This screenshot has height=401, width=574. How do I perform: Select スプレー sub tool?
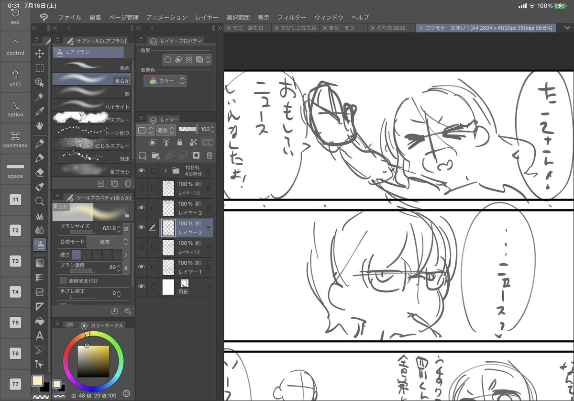tap(91, 117)
